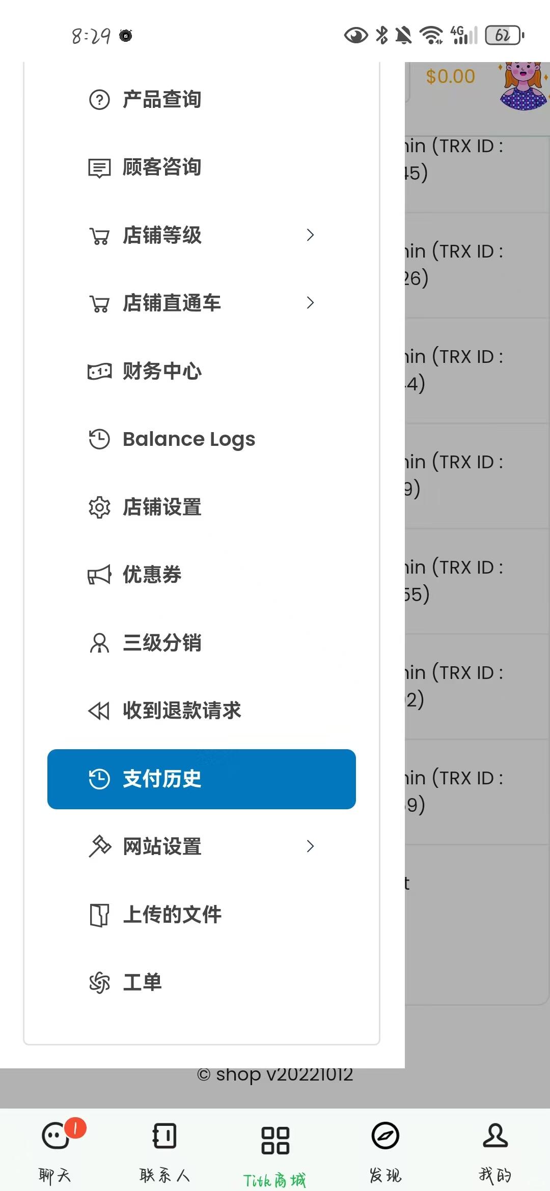The image size is (550, 1191).
Task: Tap the 优惠券 megaphone icon
Action: 99,575
